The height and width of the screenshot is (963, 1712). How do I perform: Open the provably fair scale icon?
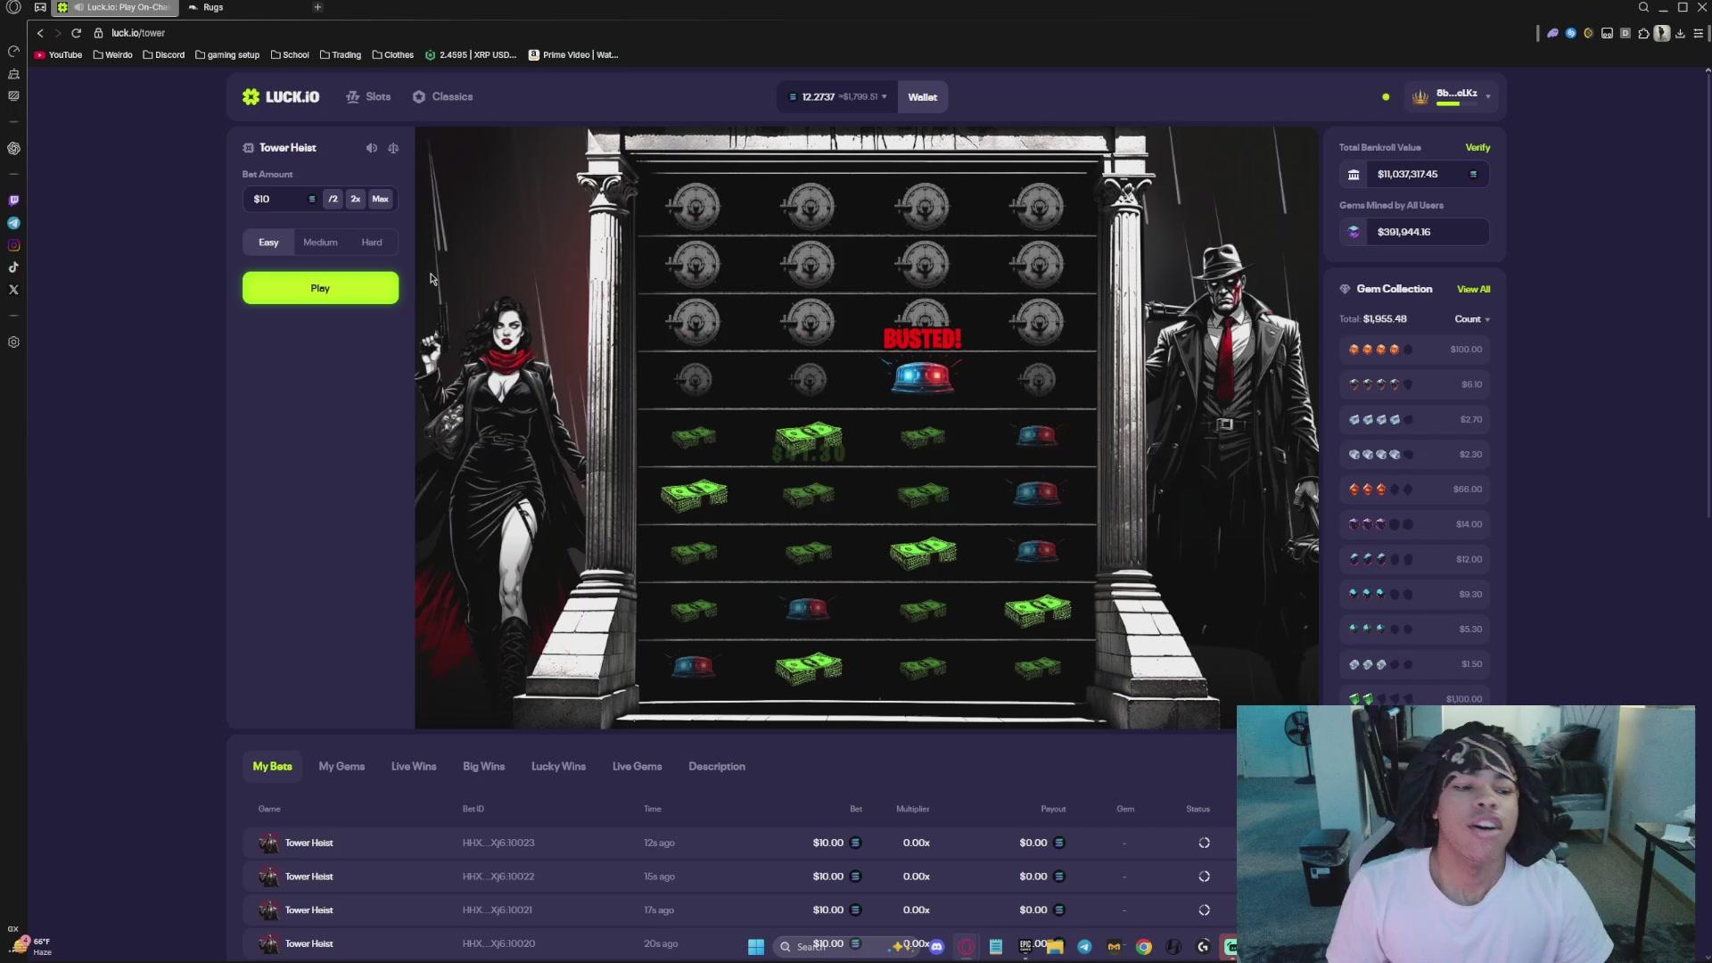393,148
